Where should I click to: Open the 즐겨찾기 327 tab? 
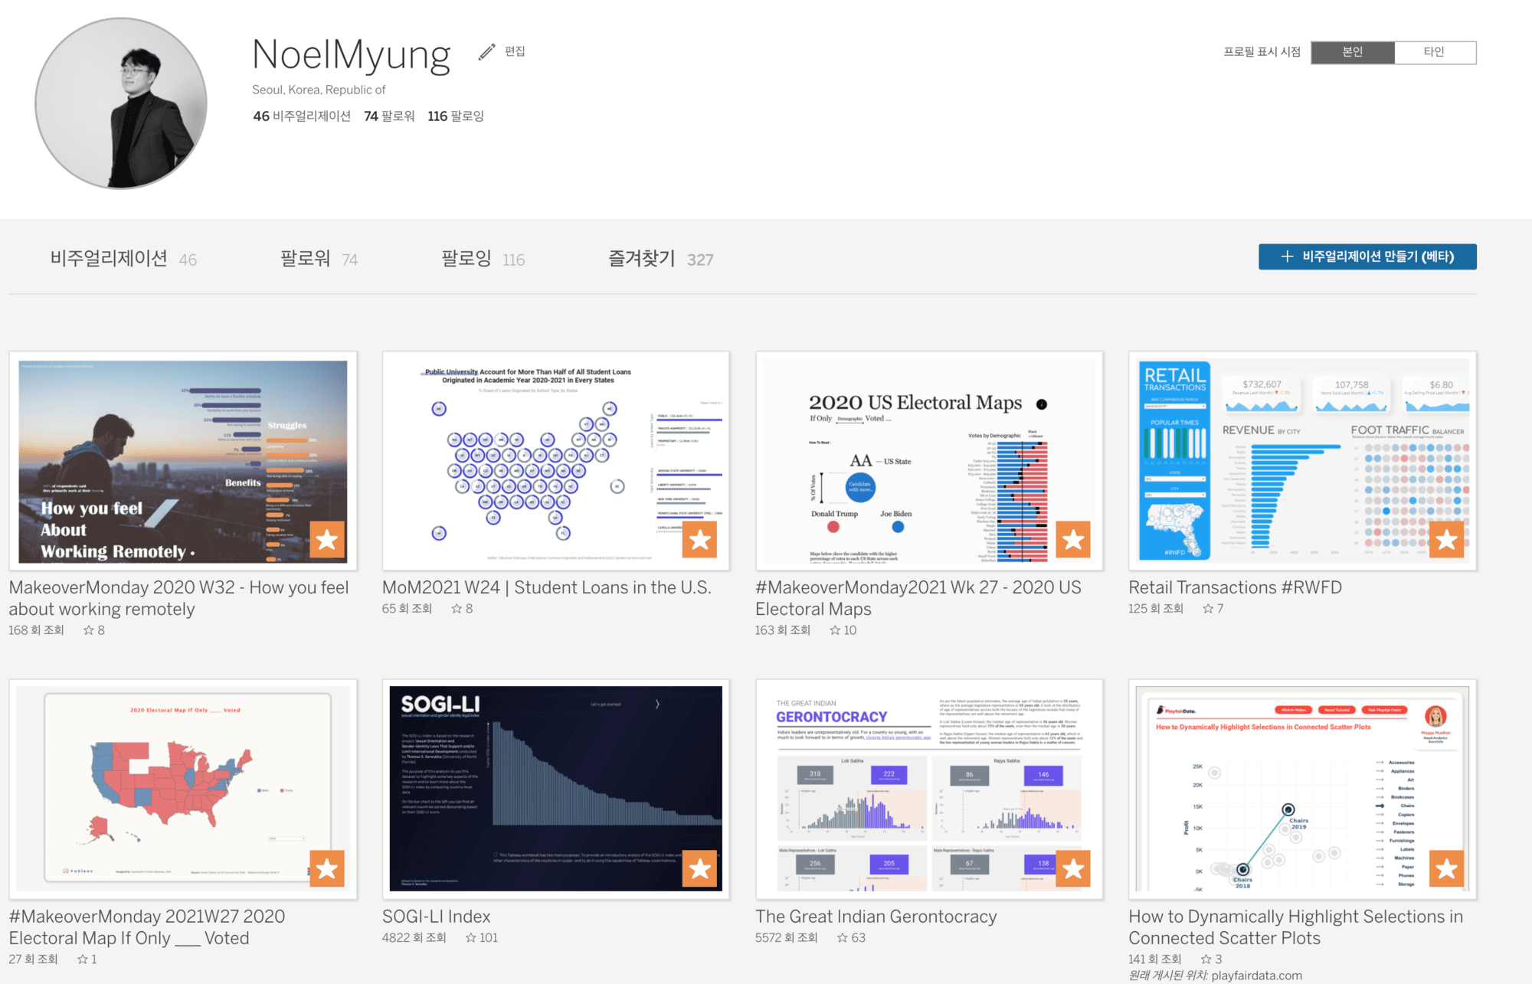coord(660,259)
